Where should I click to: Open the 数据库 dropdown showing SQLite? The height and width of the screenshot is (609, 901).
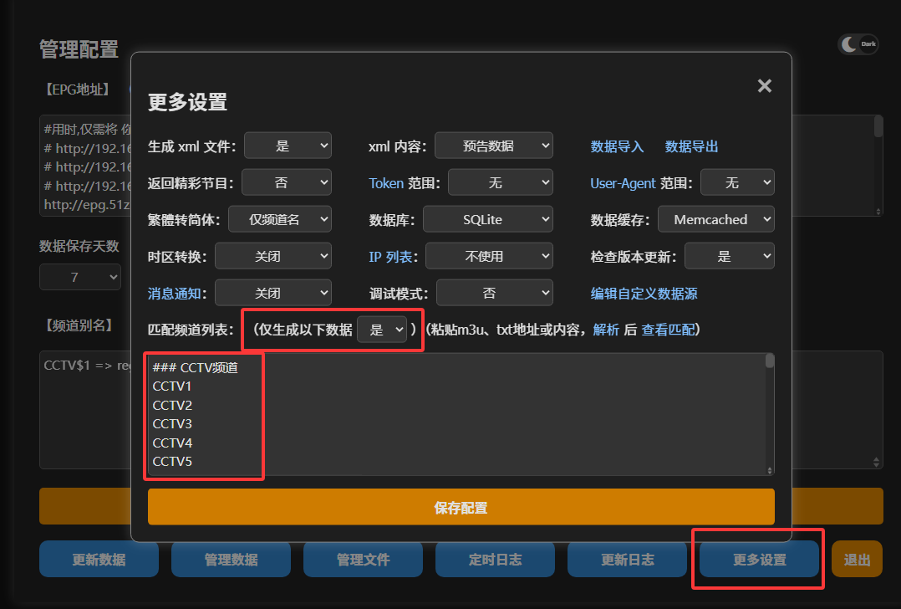[488, 219]
